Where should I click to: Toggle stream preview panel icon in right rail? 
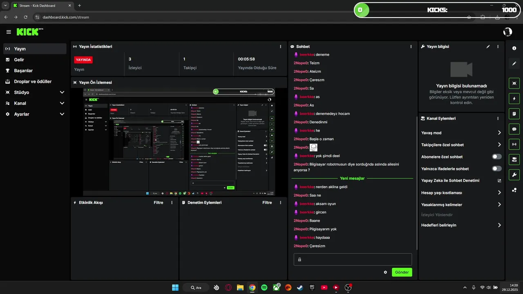click(514, 83)
